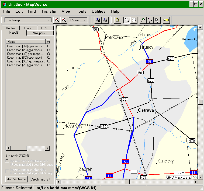The height and width of the screenshot is (191, 204).
Task: Click the Koblov label on map
Action: pos(144,35)
